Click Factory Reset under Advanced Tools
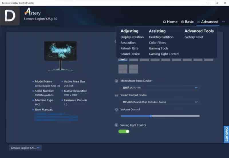The image size is (229, 158). tap(194, 37)
